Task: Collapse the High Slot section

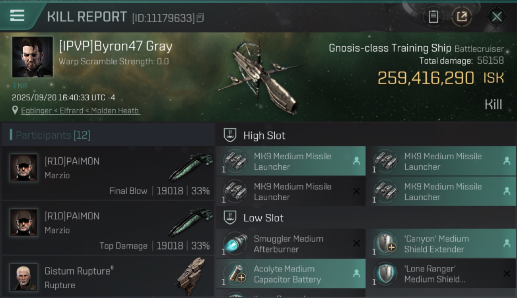Action: (x=230, y=135)
